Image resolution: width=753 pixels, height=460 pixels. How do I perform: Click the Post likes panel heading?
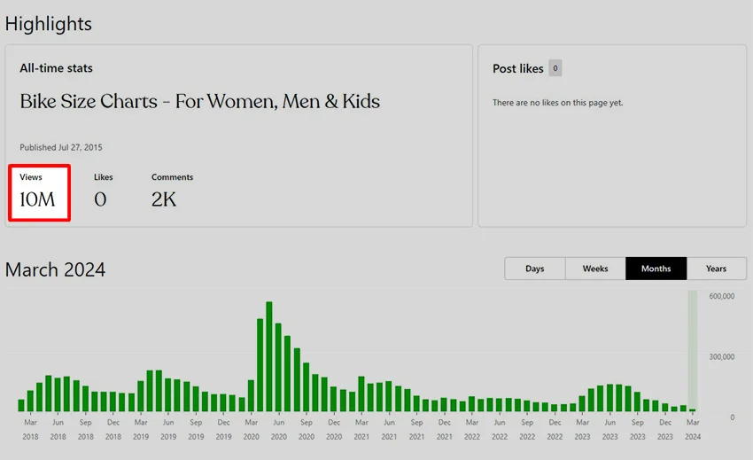(518, 68)
